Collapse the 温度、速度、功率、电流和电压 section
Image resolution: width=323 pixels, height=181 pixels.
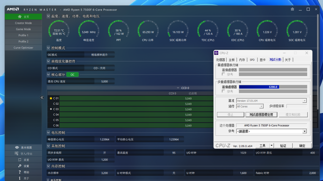click(48, 16)
